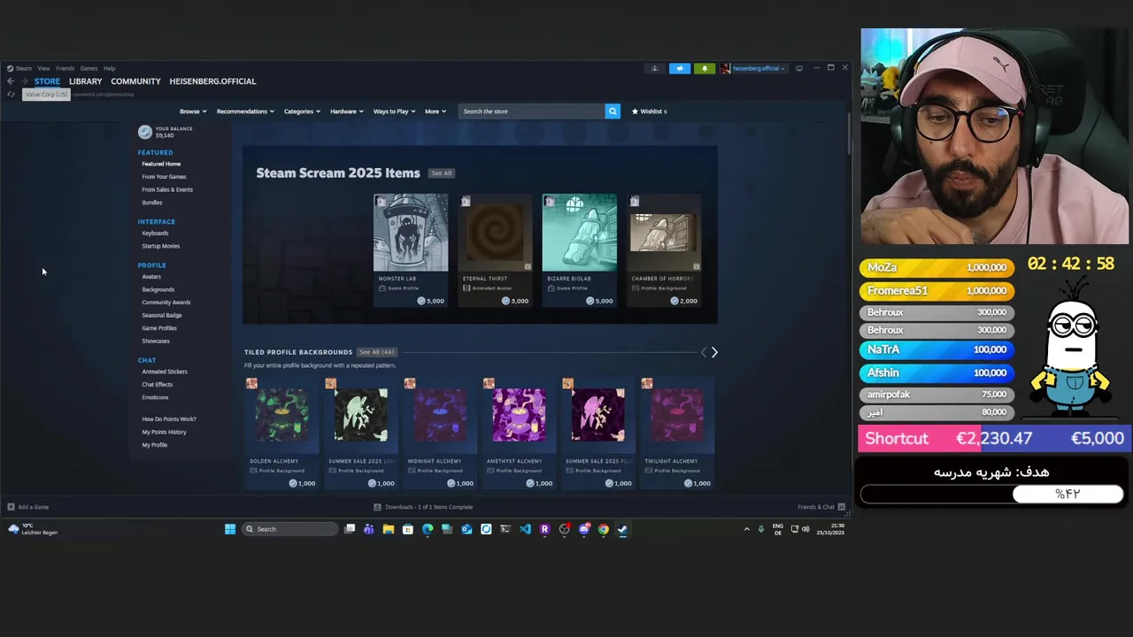Image resolution: width=1133 pixels, height=637 pixels.
Task: Click the forward arrow in Steam navigation
Action: 25,81
